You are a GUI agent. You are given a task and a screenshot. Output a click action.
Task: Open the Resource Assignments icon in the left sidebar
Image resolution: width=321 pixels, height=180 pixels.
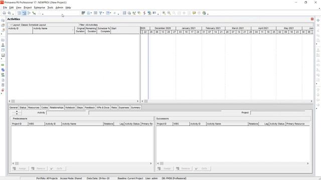coord(3,75)
